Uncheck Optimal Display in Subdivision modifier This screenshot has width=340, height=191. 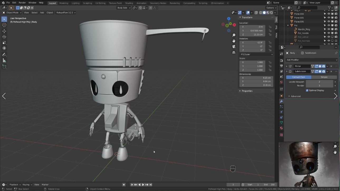307,90
